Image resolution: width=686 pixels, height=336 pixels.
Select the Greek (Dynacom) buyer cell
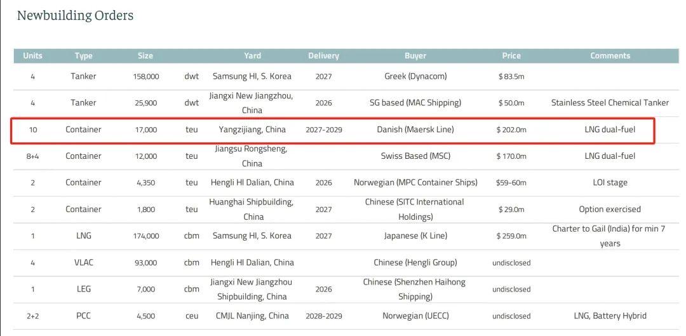[x=415, y=76]
